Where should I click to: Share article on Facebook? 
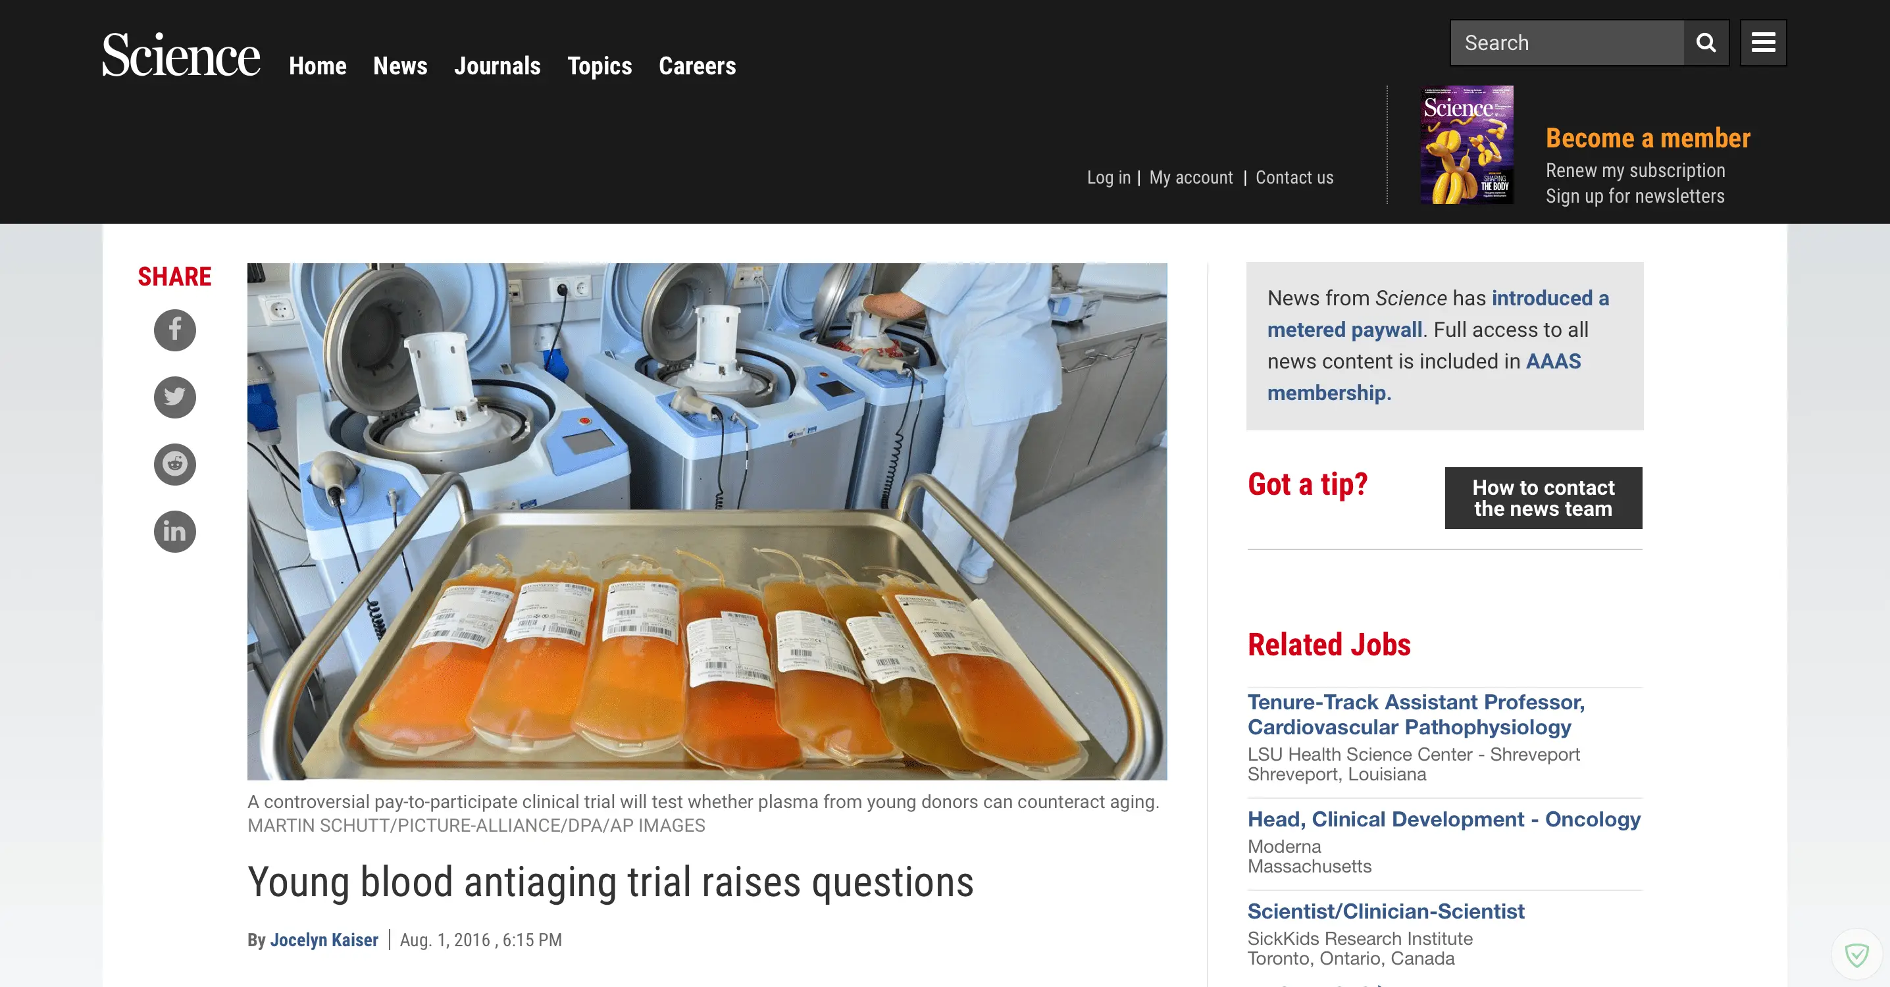174,330
